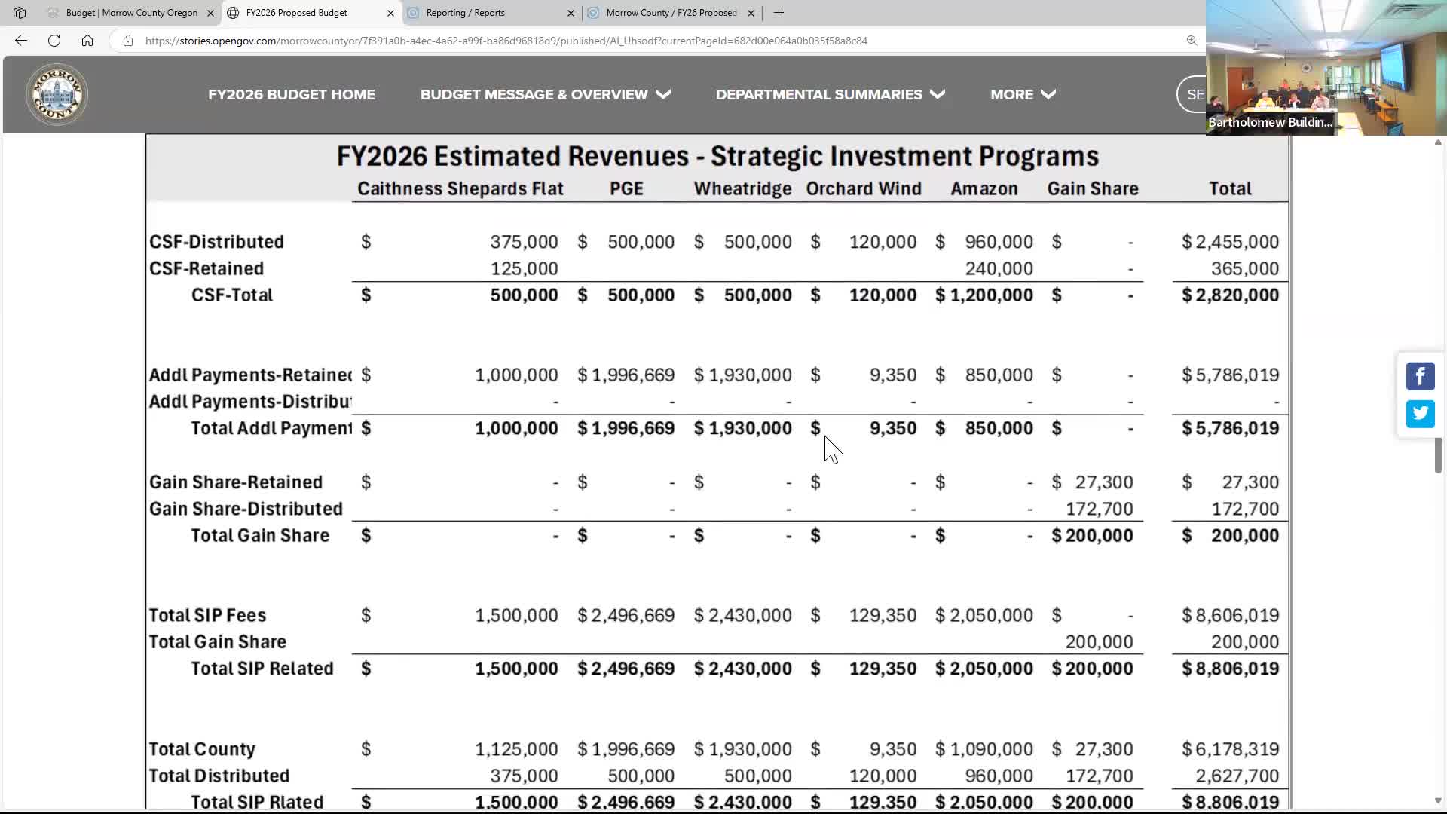
Task: Open the More dropdown menu
Action: coord(1023,95)
